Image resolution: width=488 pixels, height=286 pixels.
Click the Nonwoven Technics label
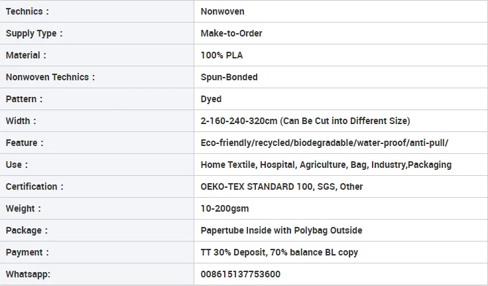pos(50,77)
